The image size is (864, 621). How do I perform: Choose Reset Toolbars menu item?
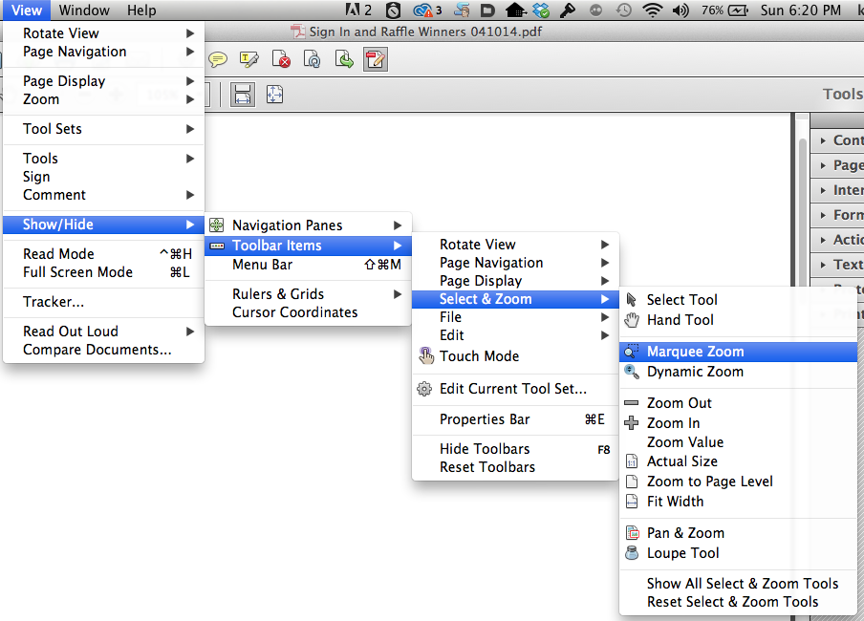515,467
